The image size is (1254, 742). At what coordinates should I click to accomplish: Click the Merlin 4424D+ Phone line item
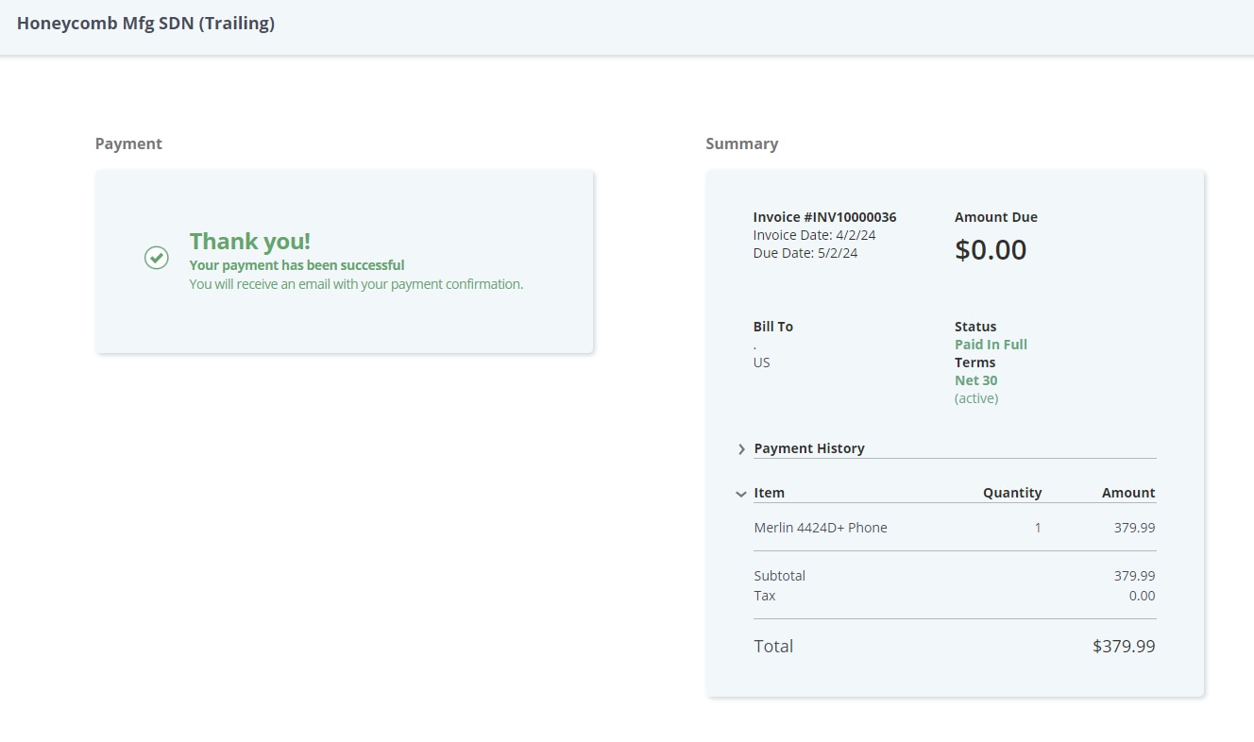(820, 528)
